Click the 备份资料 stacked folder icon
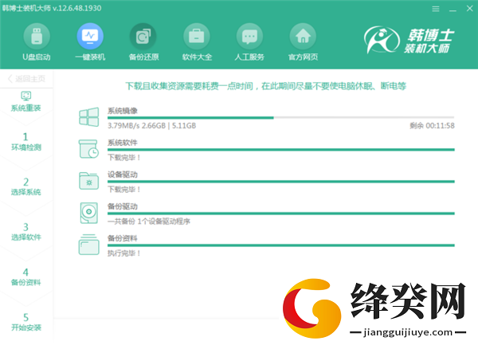 point(88,245)
